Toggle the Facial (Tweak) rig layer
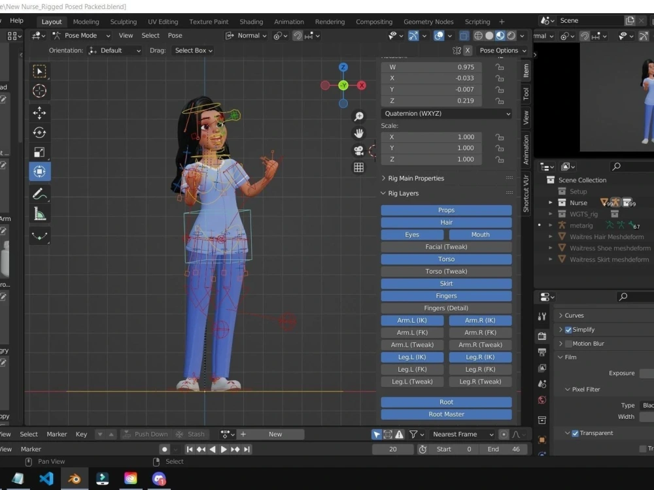Image resolution: width=654 pixels, height=490 pixels. pyautogui.click(x=446, y=247)
